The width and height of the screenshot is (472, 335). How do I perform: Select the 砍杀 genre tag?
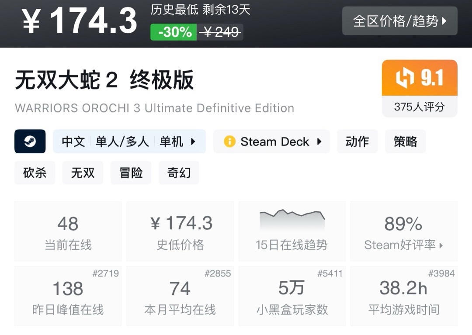(35, 173)
